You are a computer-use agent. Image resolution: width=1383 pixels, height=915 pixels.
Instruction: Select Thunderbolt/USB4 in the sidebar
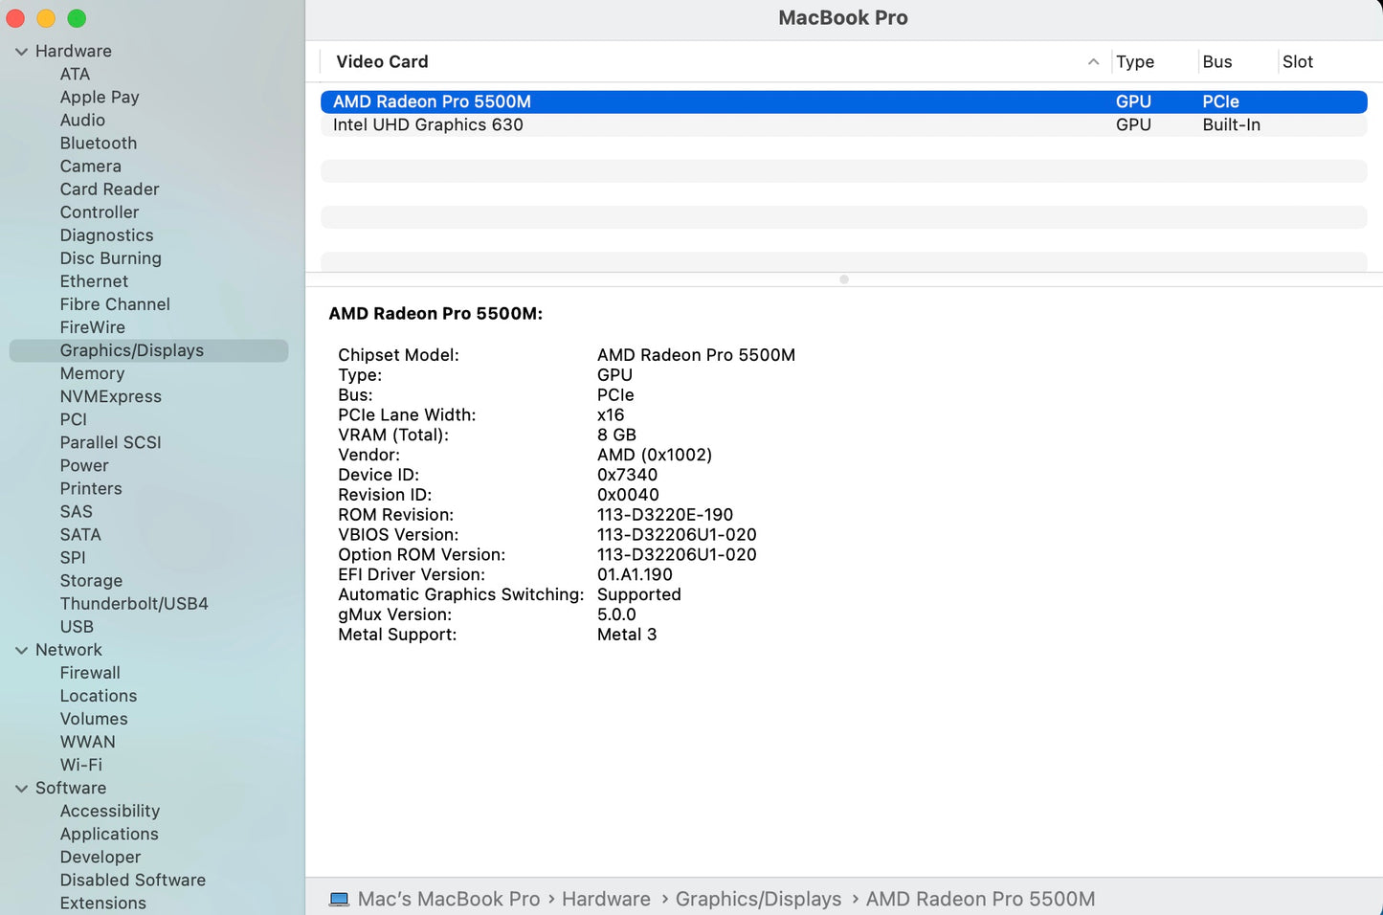[134, 604]
